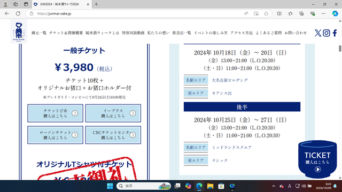Buy tickets via ローソンチケット button
This screenshot has height=192, width=342.
click(x=55, y=135)
